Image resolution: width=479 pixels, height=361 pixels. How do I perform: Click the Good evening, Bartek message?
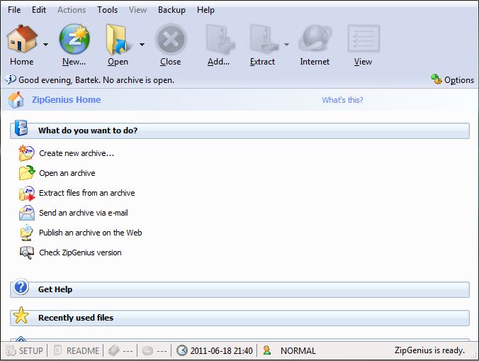(x=96, y=80)
